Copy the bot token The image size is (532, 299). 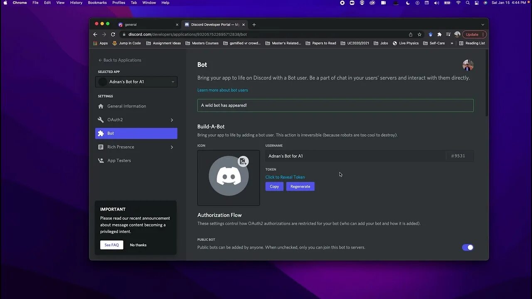(274, 186)
